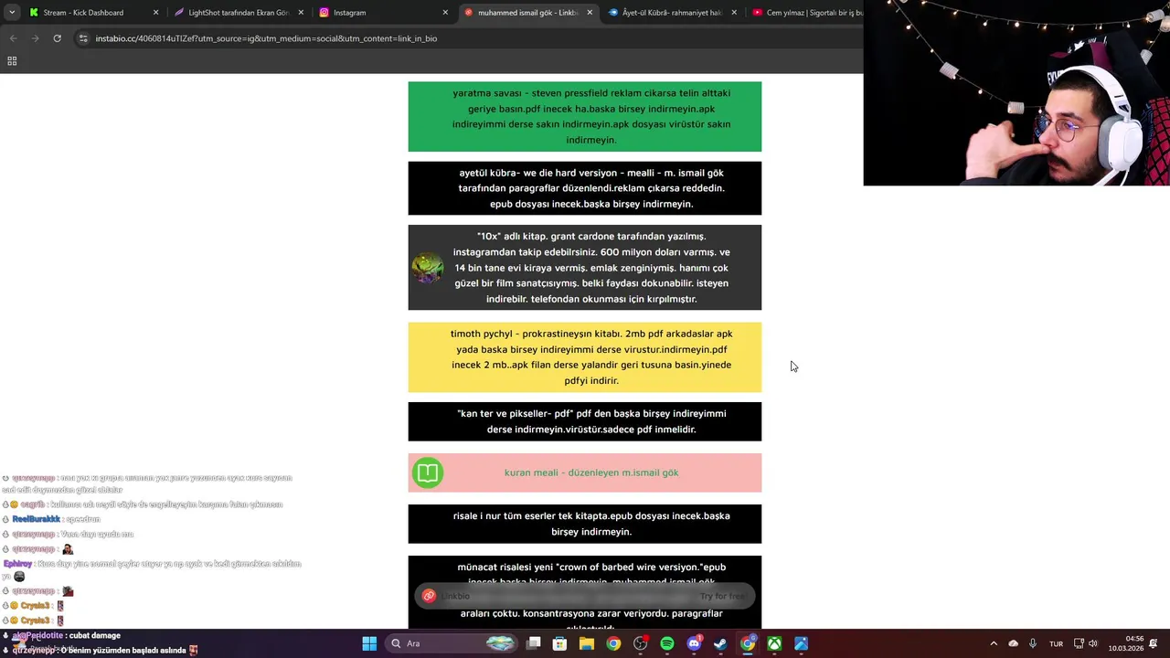This screenshot has width=1170, height=658.
Task: Open the dark circular app with red badge
Action: pyautogui.click(x=641, y=643)
